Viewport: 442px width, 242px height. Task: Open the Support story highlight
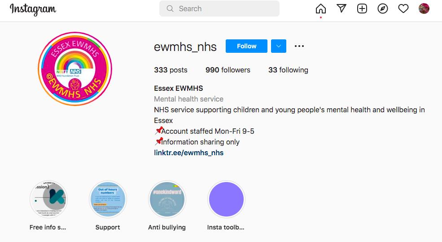(x=108, y=199)
